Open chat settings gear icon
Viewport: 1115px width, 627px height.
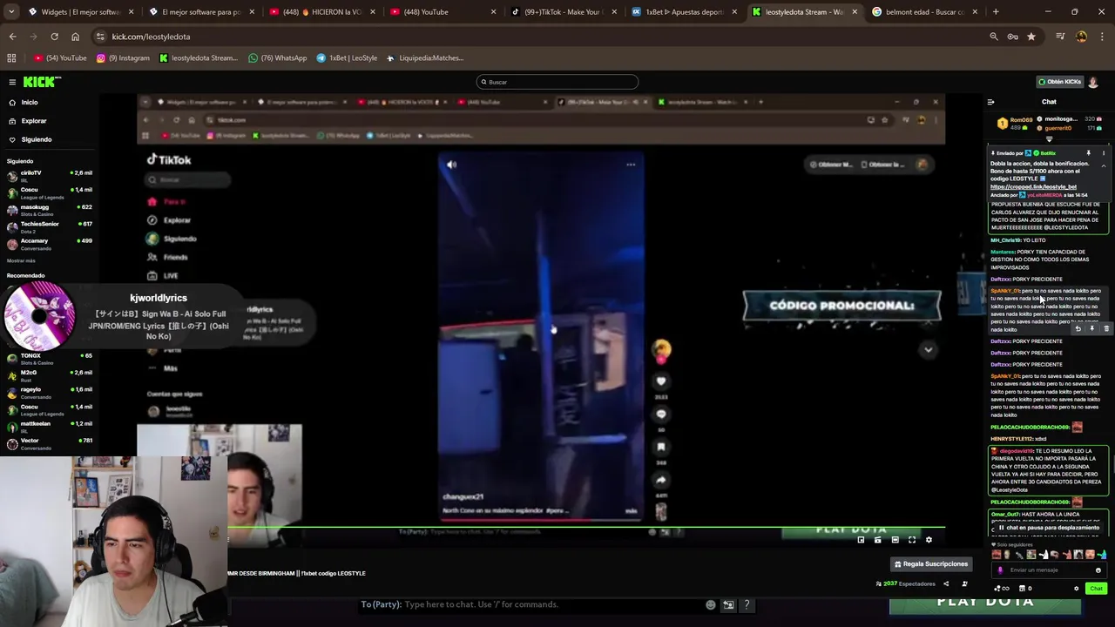coord(1076,589)
